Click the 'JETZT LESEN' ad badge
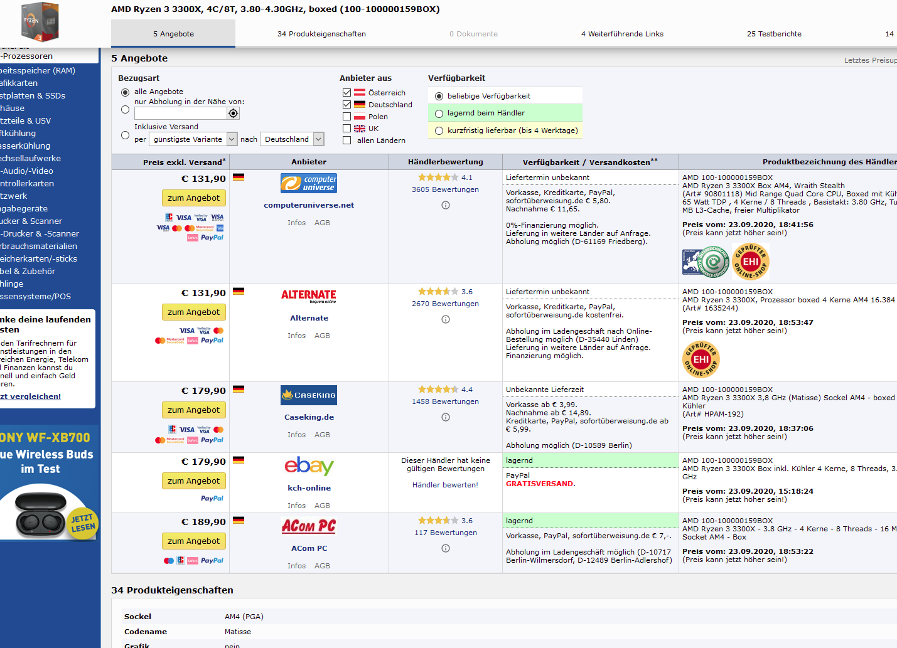The height and width of the screenshot is (648, 897). (82, 523)
